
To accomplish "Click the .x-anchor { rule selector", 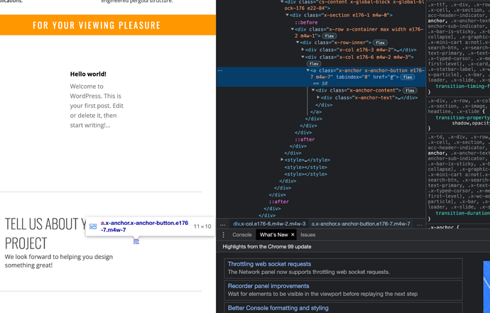I will pos(445,227).
